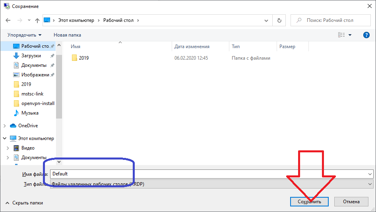Open Загрузки in the sidebar
This screenshot has width=376, height=212.
tap(31, 56)
